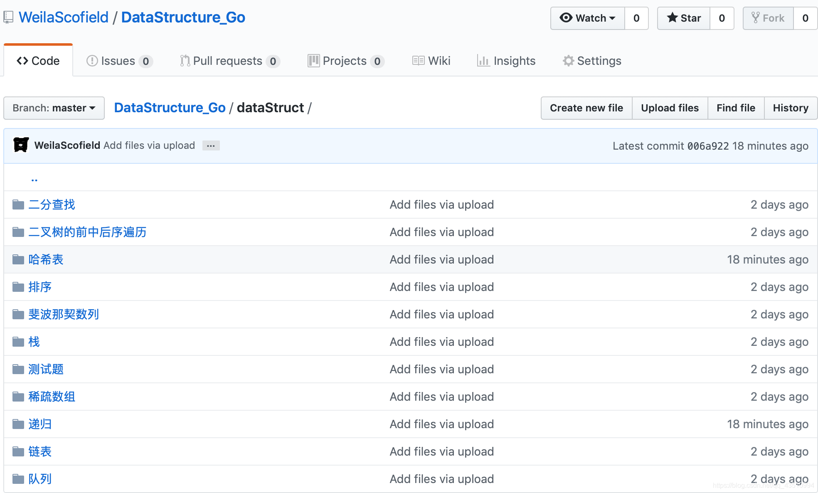Click Find file button
818x493 pixels.
click(736, 108)
